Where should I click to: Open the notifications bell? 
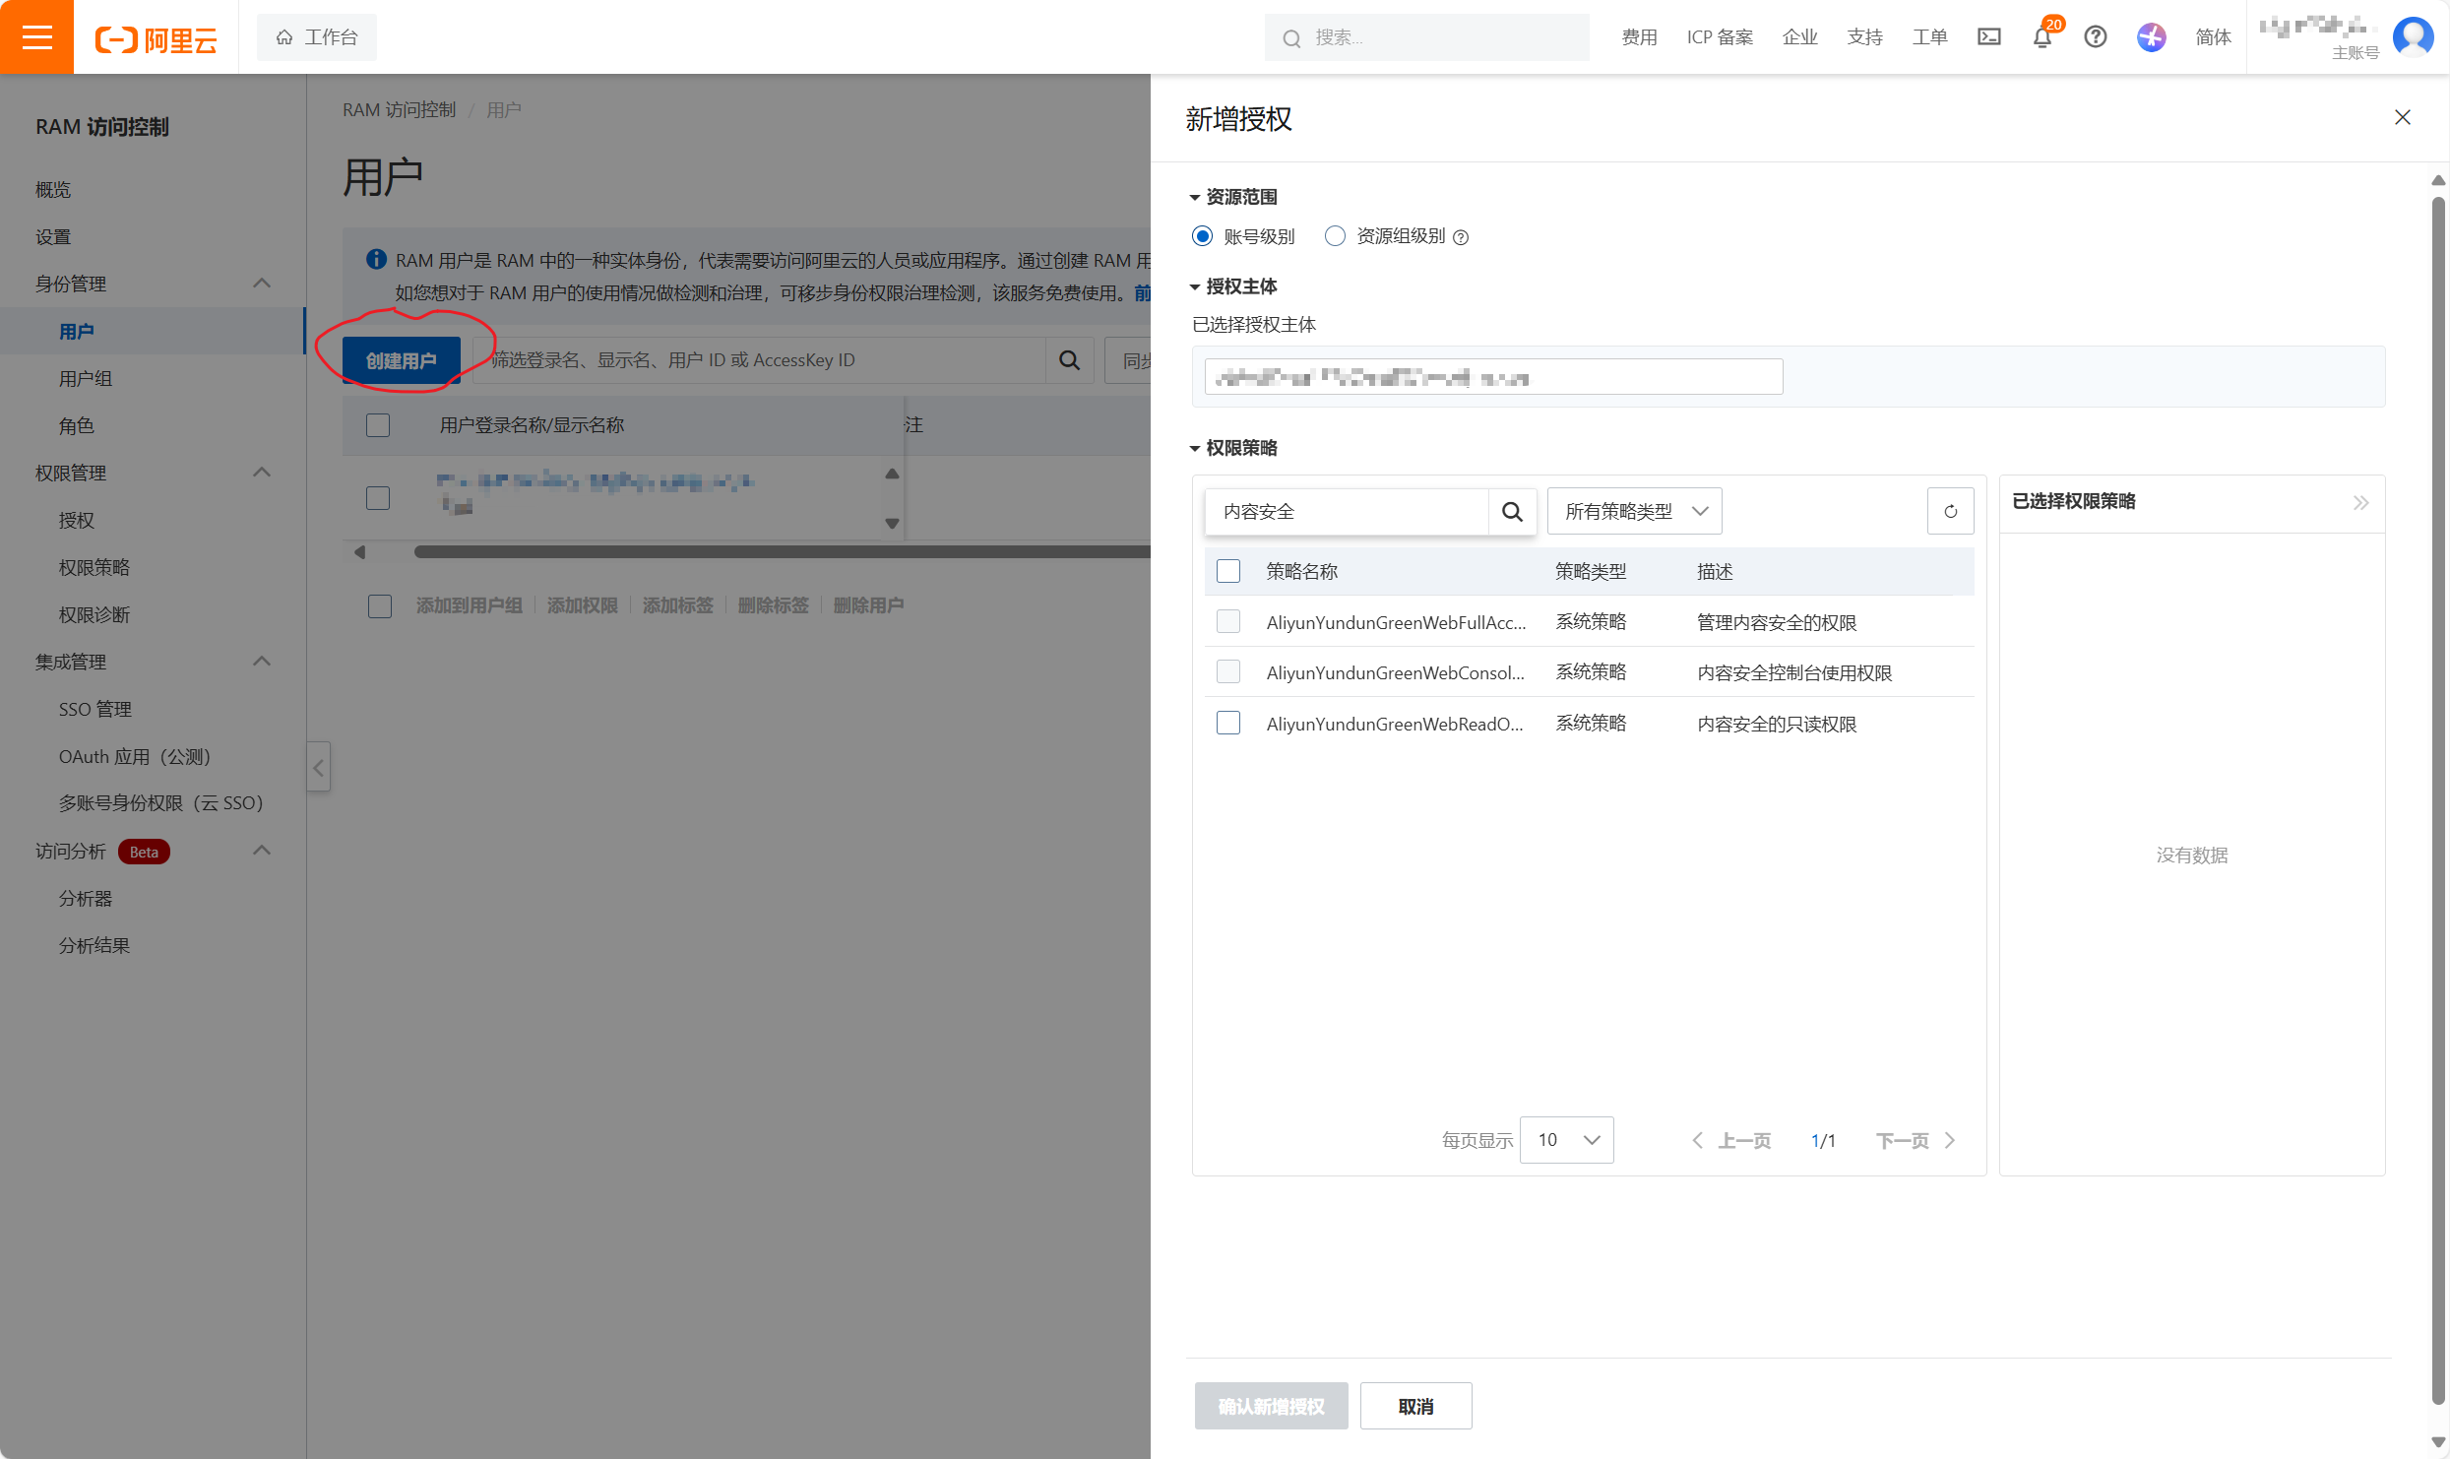click(2042, 37)
